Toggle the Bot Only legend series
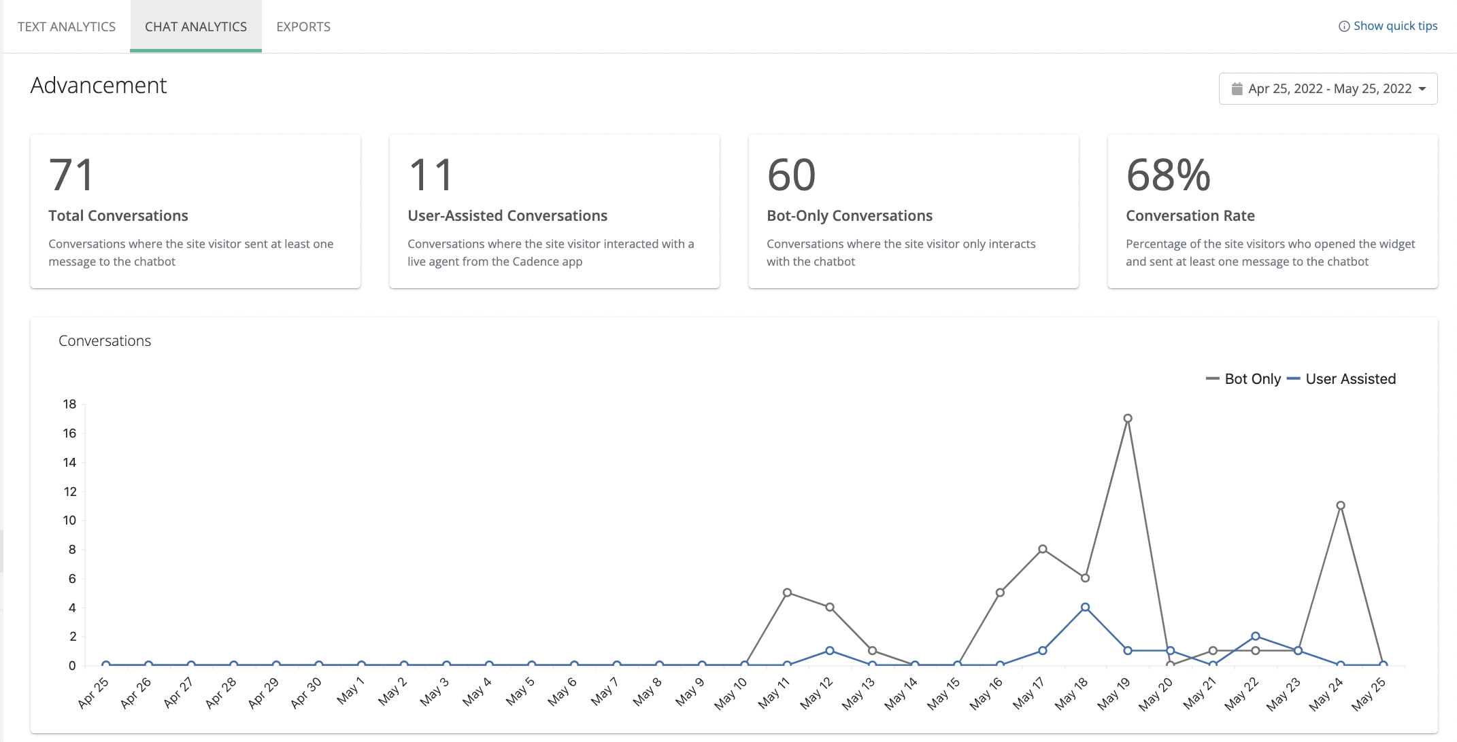 (x=1252, y=379)
